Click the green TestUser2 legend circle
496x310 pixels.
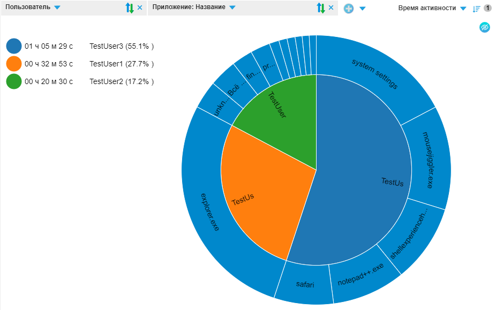tap(14, 81)
